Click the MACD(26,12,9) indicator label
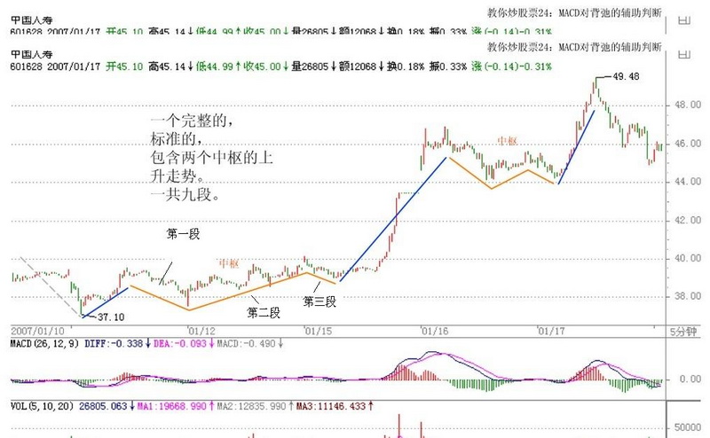This screenshot has height=438, width=710. 43,343
